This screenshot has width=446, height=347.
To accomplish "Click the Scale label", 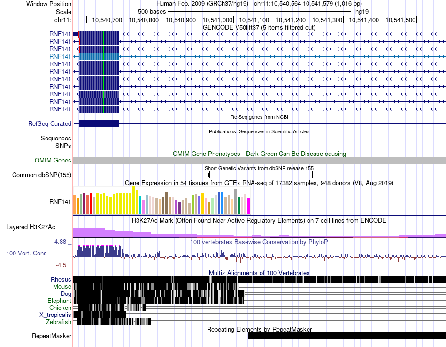I will 63,12.
